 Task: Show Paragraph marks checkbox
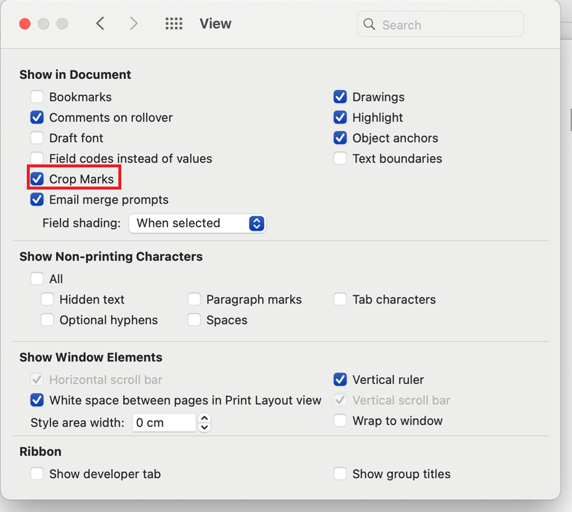[x=194, y=299]
